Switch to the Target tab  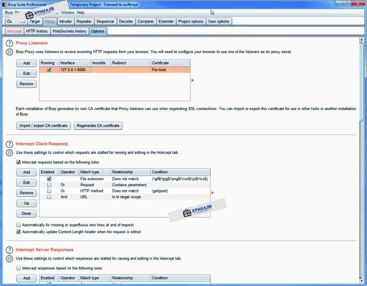pyautogui.click(x=35, y=21)
